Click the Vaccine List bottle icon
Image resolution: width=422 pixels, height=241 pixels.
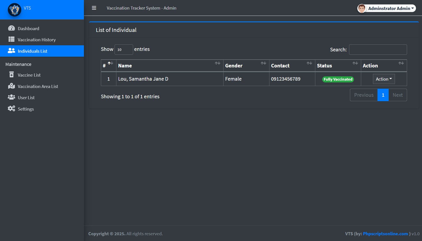pyautogui.click(x=11, y=75)
